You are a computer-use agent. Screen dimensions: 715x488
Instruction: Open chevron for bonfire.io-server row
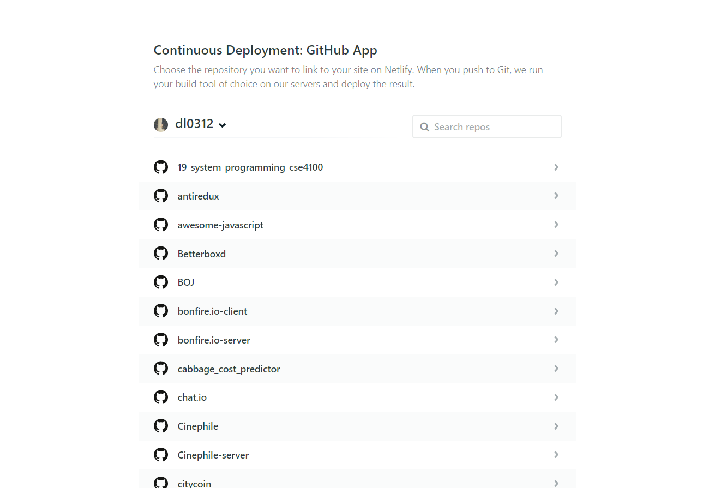click(x=556, y=340)
